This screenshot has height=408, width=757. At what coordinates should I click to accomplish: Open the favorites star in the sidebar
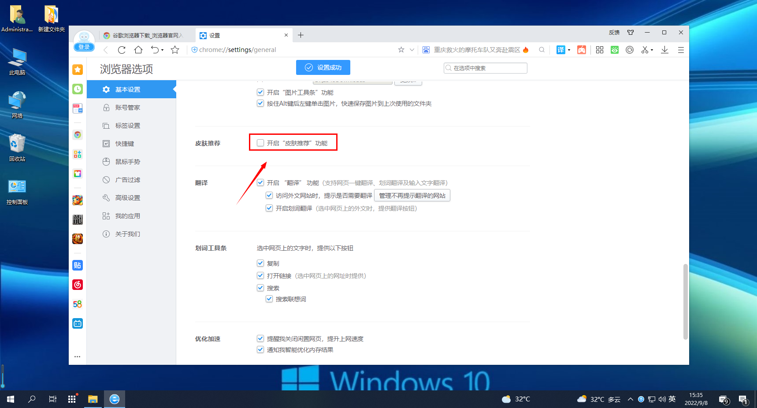pyautogui.click(x=78, y=70)
